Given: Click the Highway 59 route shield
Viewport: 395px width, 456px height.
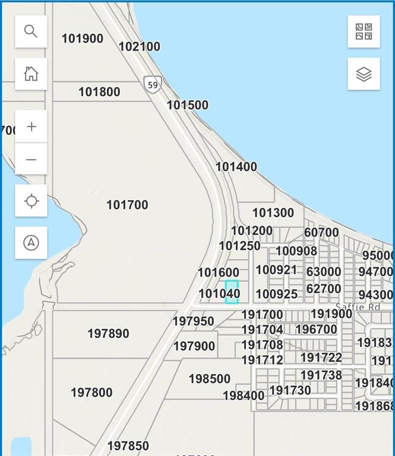Looking at the screenshot, I should pyautogui.click(x=153, y=85).
